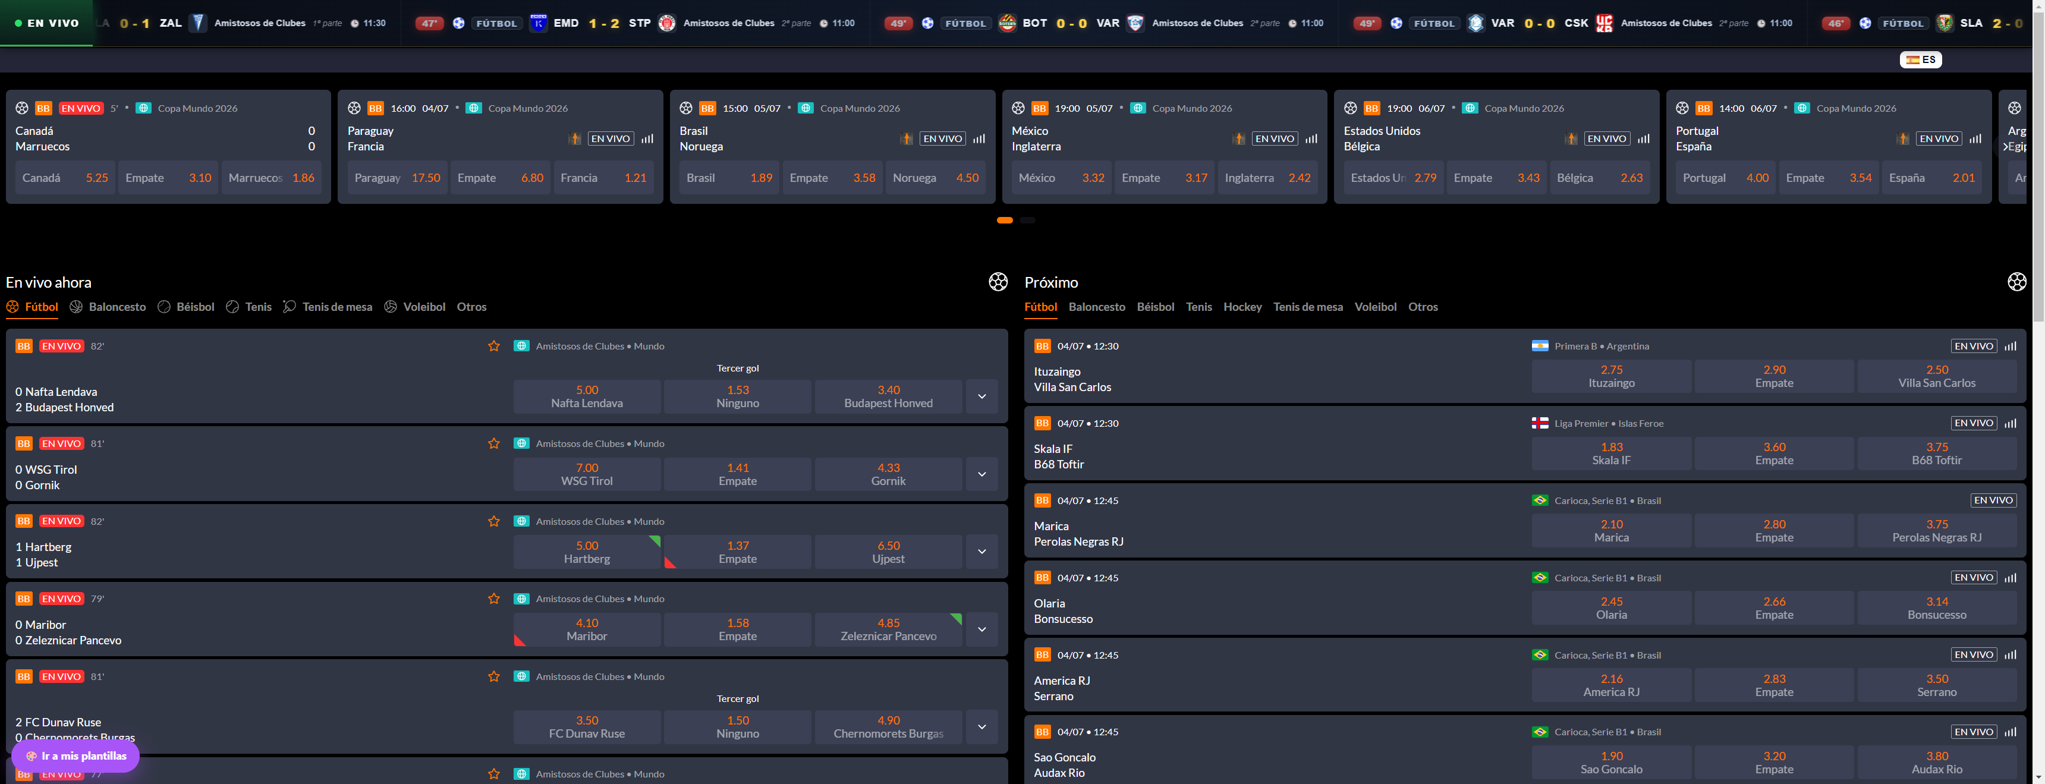2045x784 pixels.
Task: Click orange arrow icon in Estados Unidos vs Bélgica card
Action: [x=1571, y=139]
